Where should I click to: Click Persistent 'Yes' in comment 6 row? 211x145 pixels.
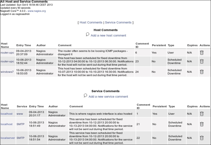click(154, 53)
